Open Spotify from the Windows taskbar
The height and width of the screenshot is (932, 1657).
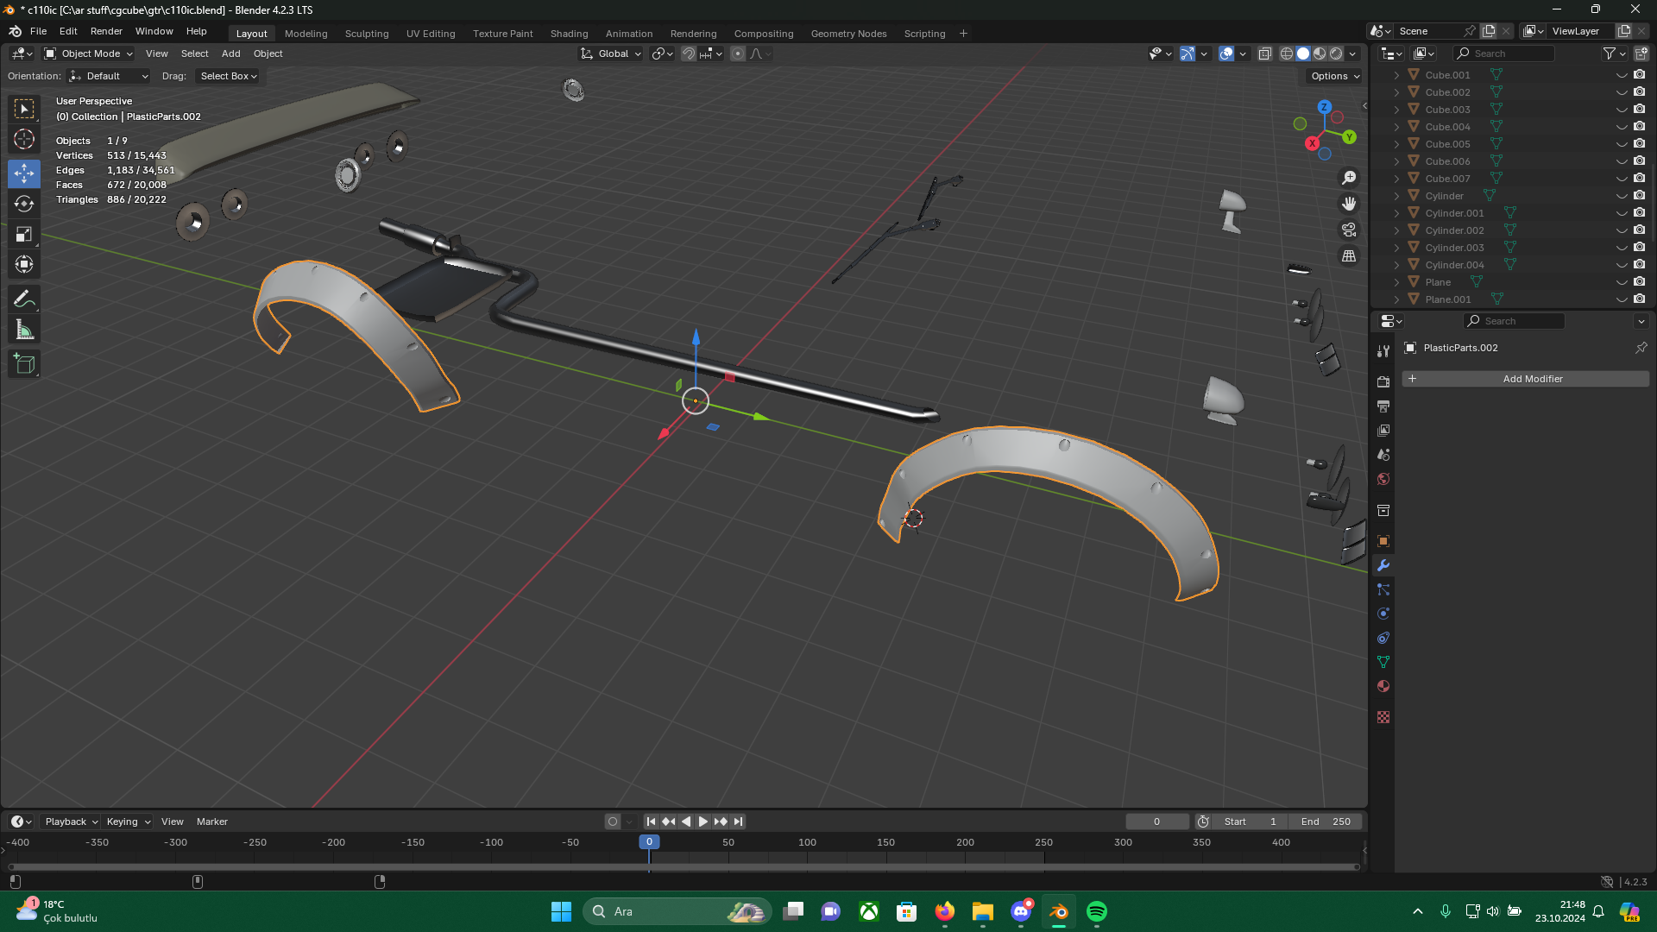1096,911
